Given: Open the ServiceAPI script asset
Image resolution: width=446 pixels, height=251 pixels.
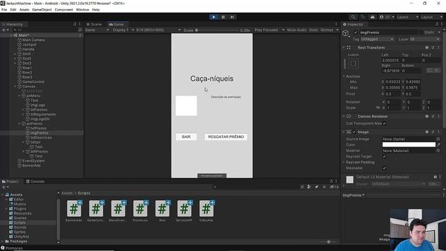Looking at the screenshot, I should 184,211.
